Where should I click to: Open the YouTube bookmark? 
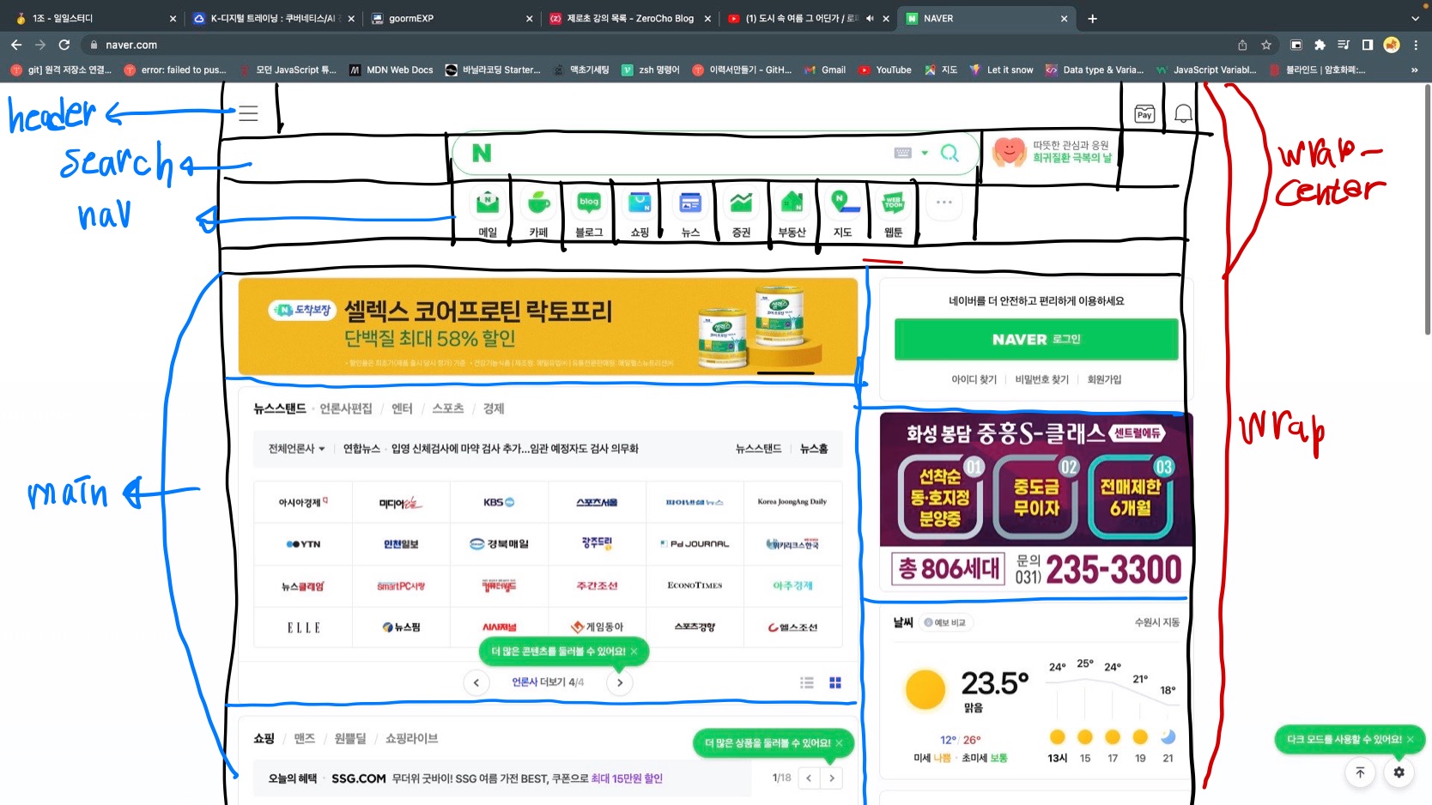coord(885,70)
